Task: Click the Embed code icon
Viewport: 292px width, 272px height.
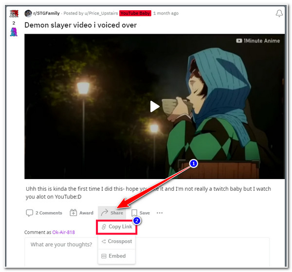Action: tap(104, 256)
